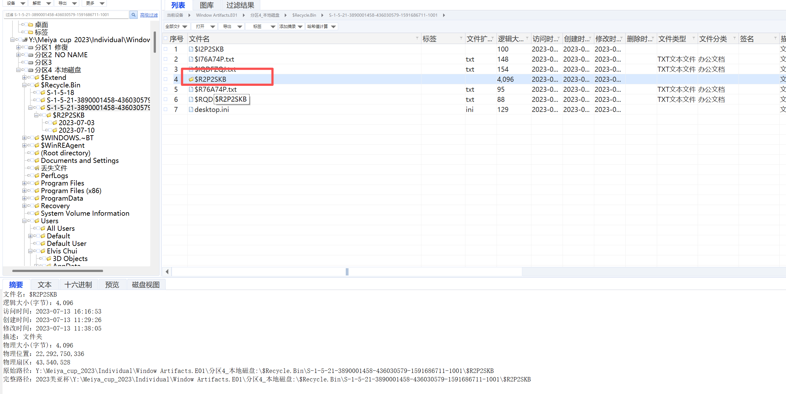Click the filter text input field
The width and height of the screenshot is (786, 394).
coord(66,15)
